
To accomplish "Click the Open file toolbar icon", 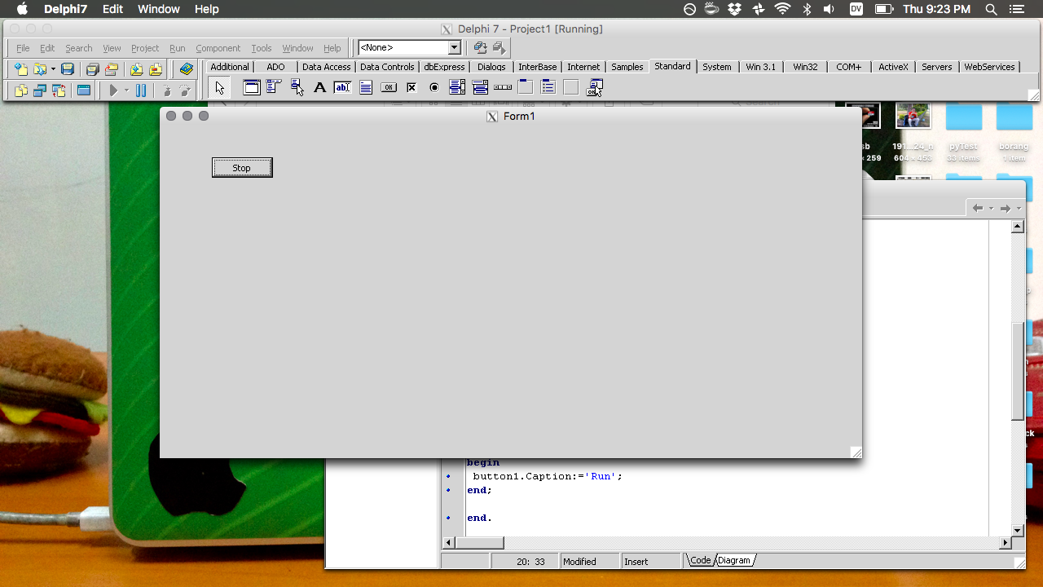I will [39, 69].
